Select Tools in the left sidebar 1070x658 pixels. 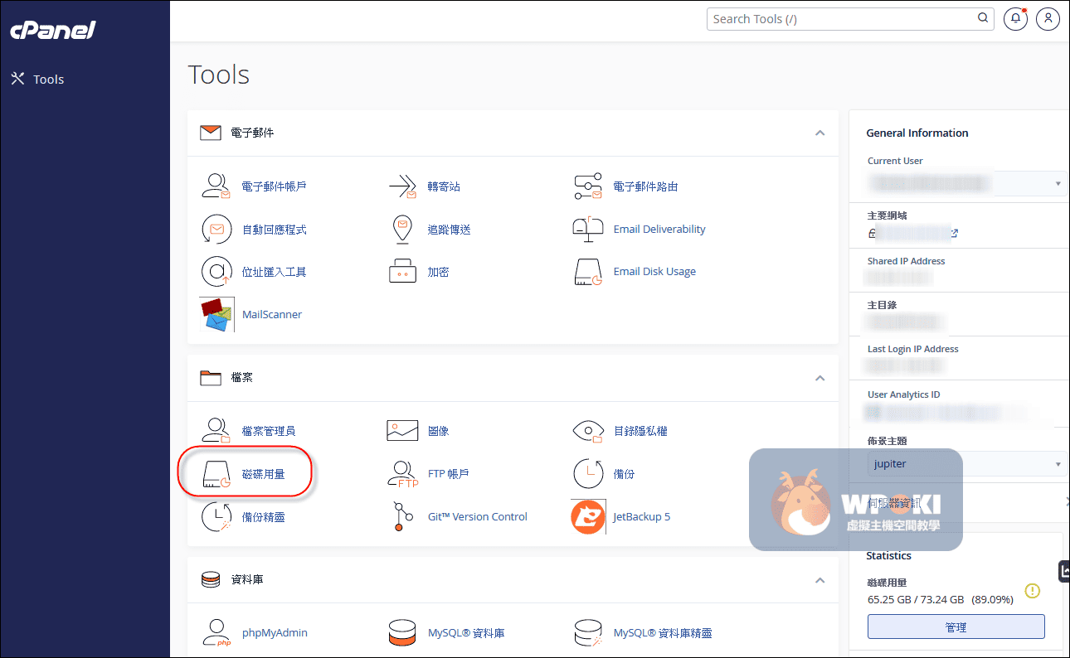click(48, 80)
